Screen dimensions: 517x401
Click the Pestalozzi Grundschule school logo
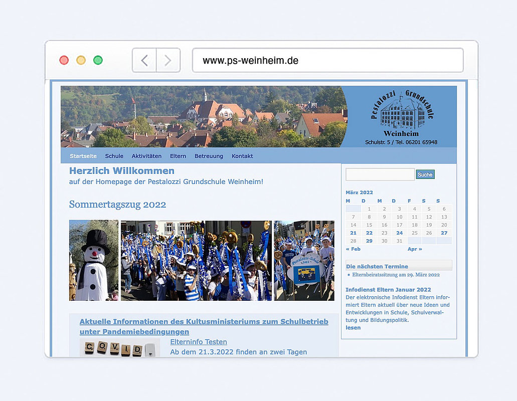[x=402, y=113]
